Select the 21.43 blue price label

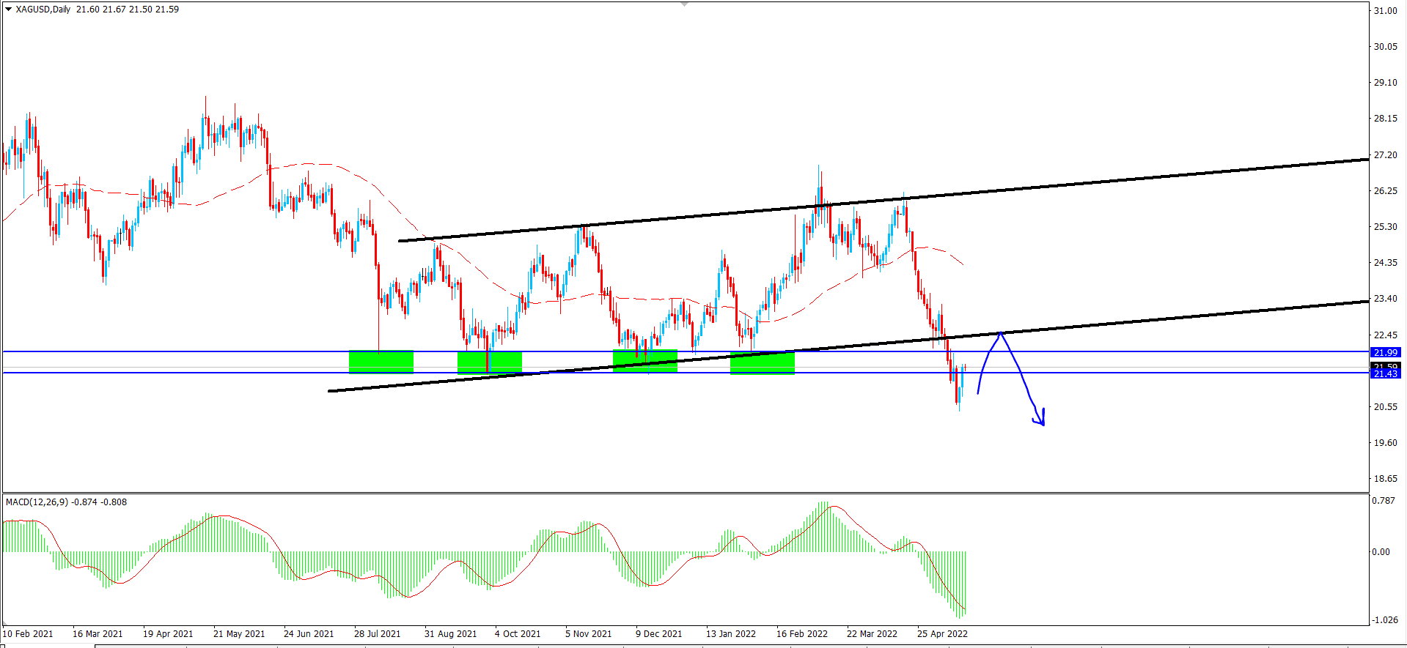click(1385, 374)
